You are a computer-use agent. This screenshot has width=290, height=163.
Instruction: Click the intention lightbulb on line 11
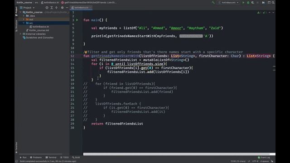[x=86, y=52]
